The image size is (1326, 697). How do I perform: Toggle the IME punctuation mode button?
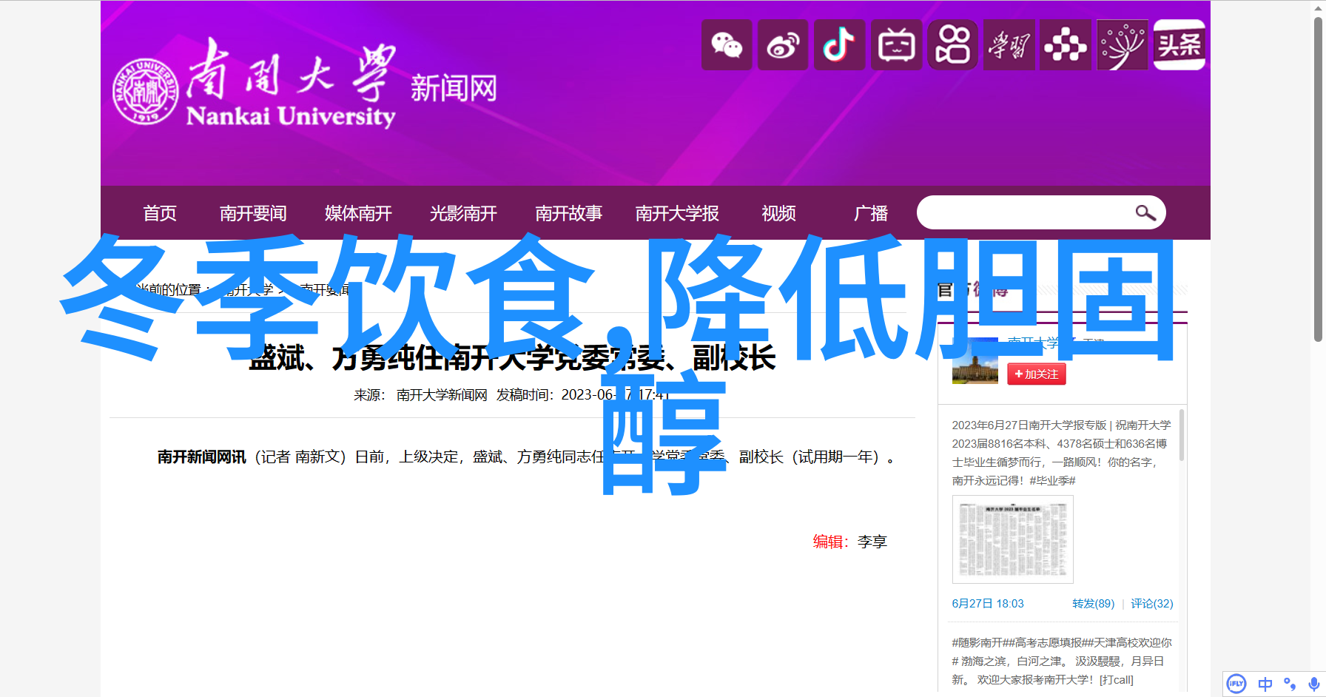click(1290, 684)
